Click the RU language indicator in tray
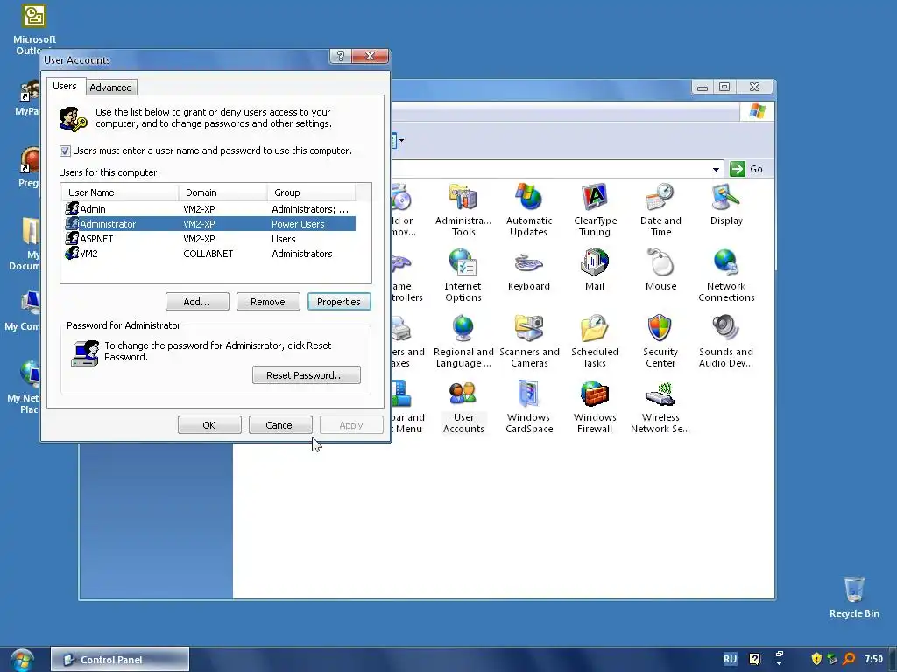 pyautogui.click(x=730, y=659)
